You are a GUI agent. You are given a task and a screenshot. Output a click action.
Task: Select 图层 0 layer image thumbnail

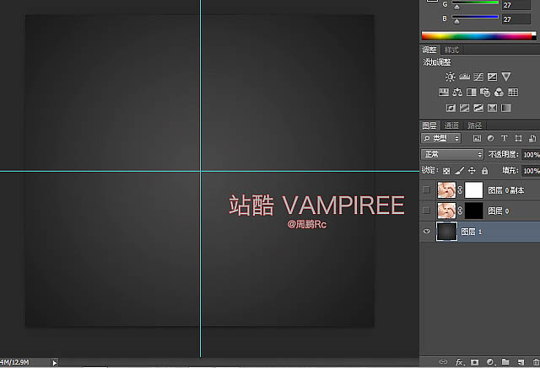(x=446, y=211)
